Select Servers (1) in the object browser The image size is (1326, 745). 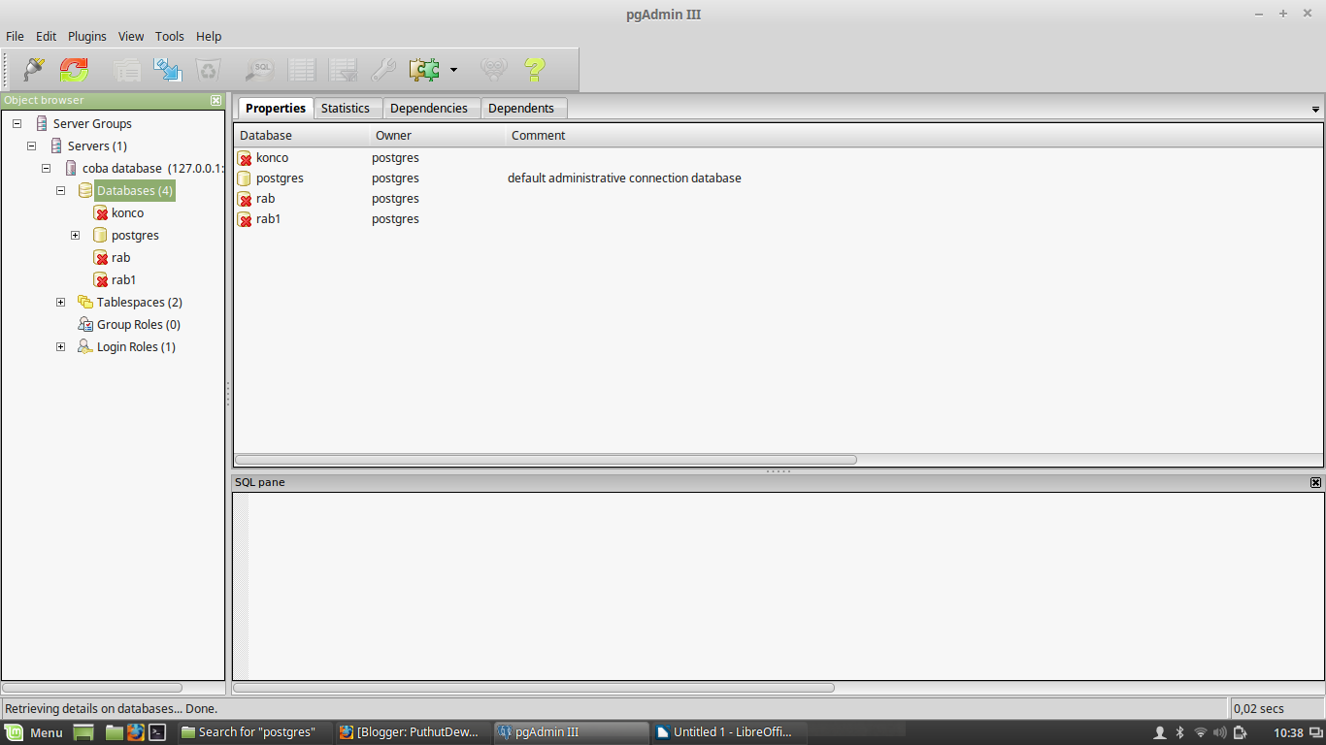(x=97, y=146)
